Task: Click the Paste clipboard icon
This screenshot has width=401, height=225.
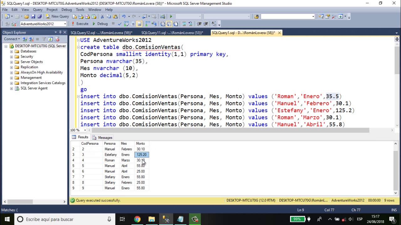Action: pyautogui.click(x=115, y=16)
